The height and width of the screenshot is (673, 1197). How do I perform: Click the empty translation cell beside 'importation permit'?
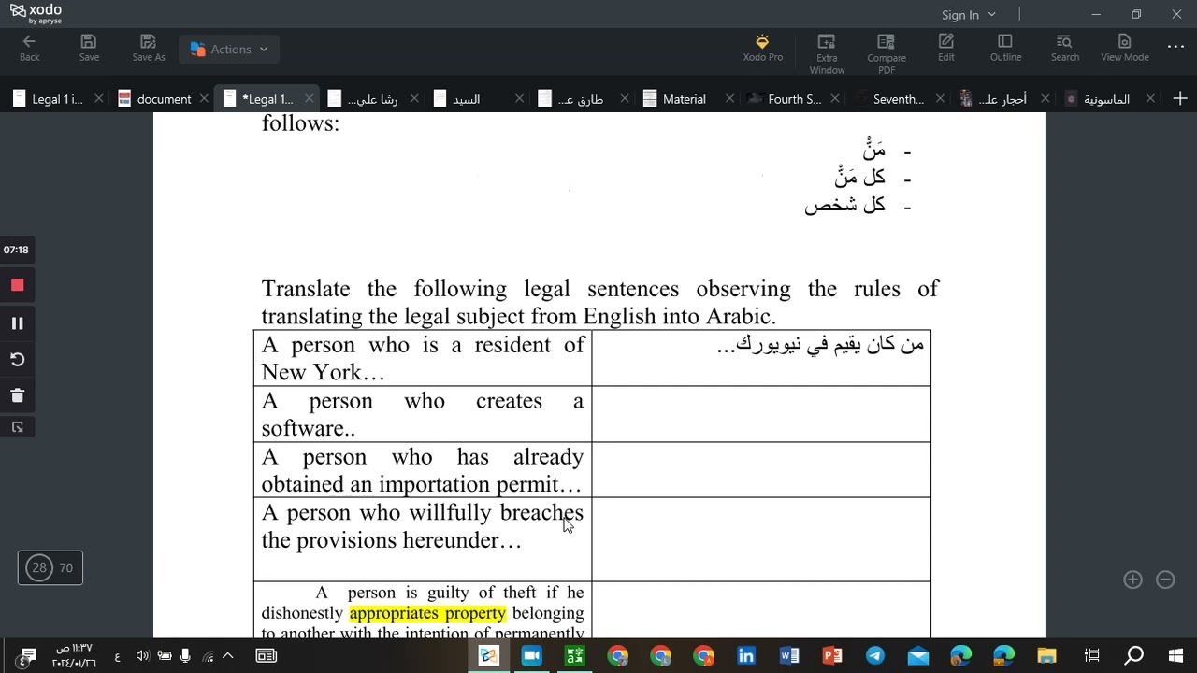[x=761, y=469]
